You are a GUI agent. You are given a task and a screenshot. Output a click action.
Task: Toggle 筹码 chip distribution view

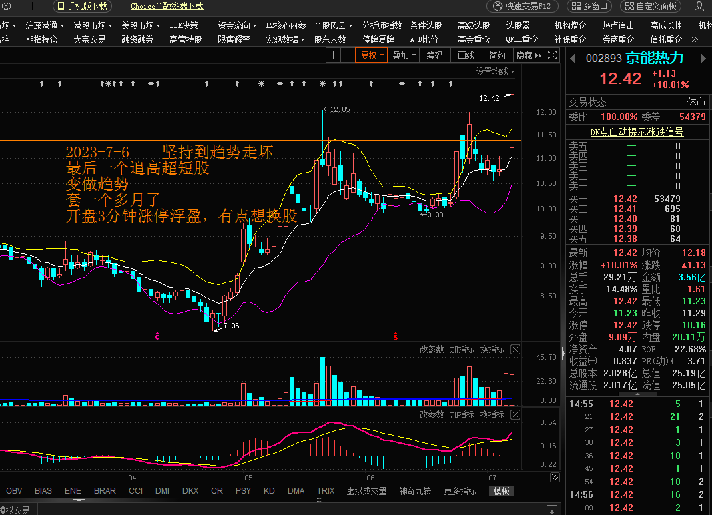coord(434,55)
